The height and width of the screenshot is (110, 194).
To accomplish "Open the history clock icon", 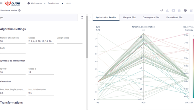I will (x=185, y=10).
